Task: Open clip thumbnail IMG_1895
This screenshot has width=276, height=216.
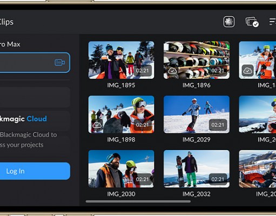Action: tap(122, 60)
